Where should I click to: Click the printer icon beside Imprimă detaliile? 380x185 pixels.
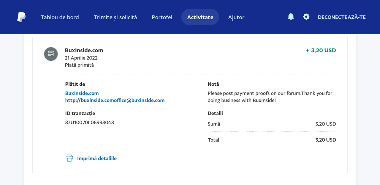click(x=69, y=158)
